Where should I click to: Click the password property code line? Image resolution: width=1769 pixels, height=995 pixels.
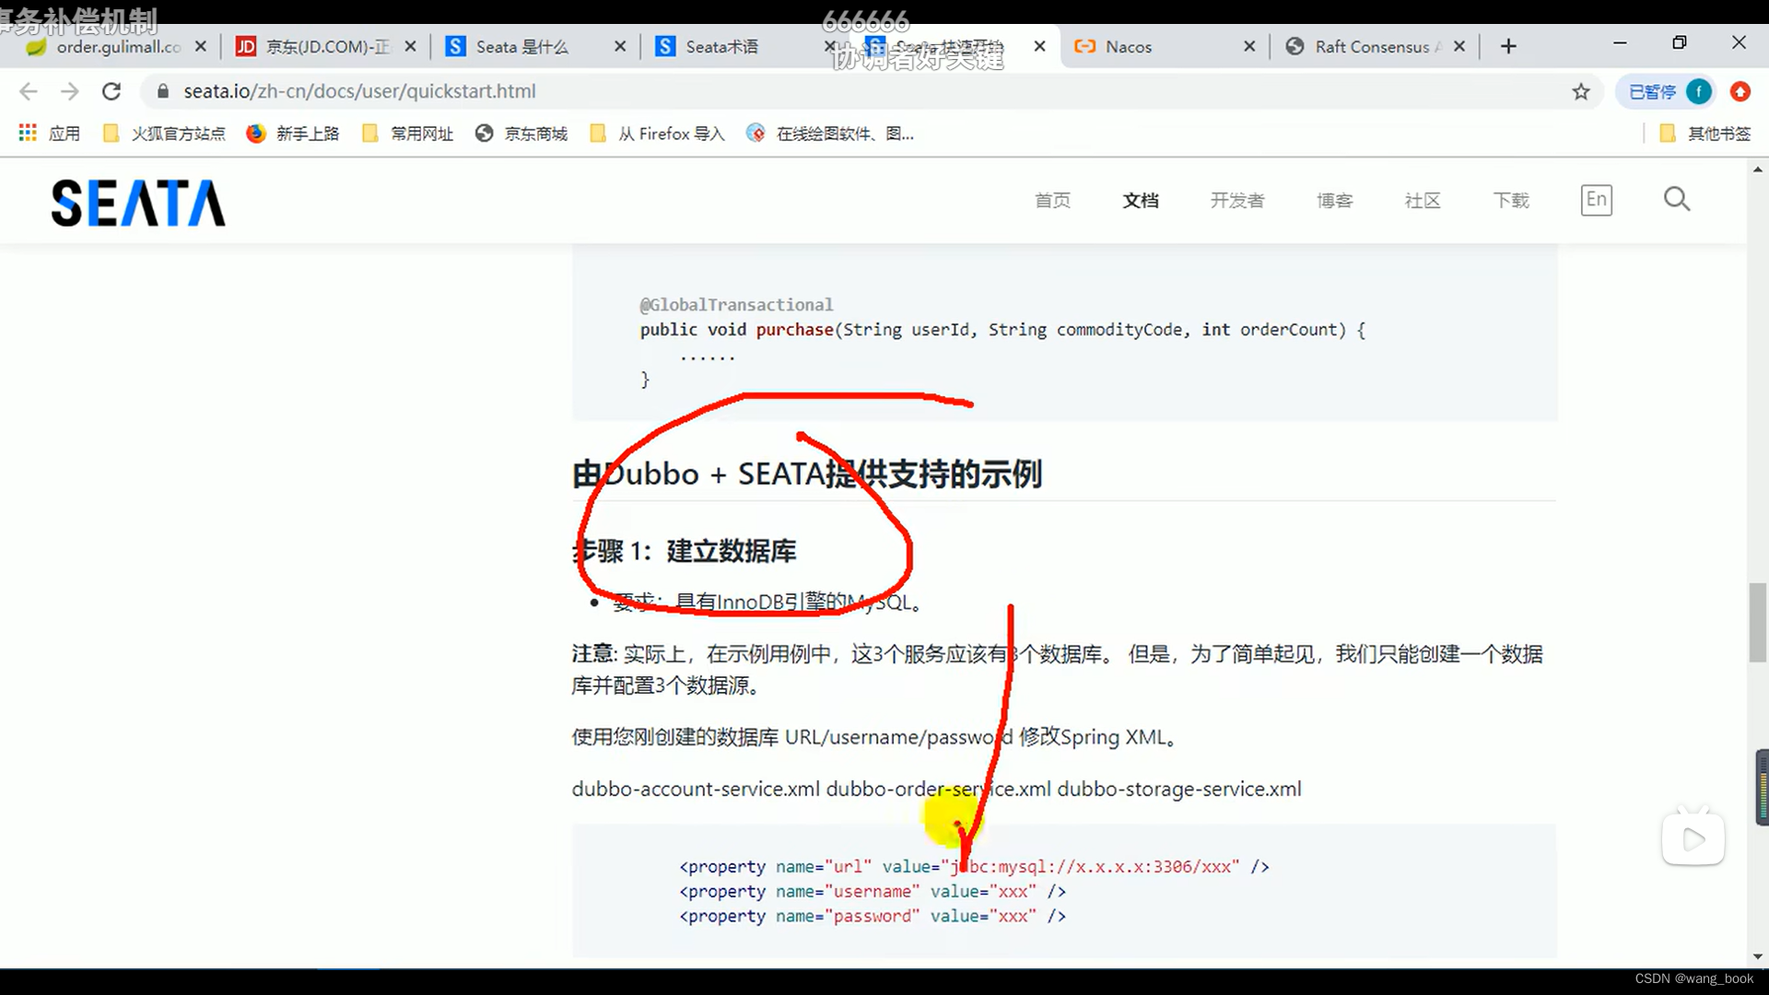(873, 917)
